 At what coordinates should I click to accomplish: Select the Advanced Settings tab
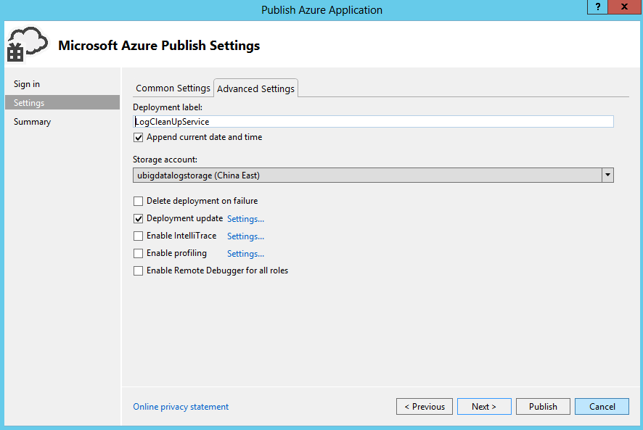255,88
